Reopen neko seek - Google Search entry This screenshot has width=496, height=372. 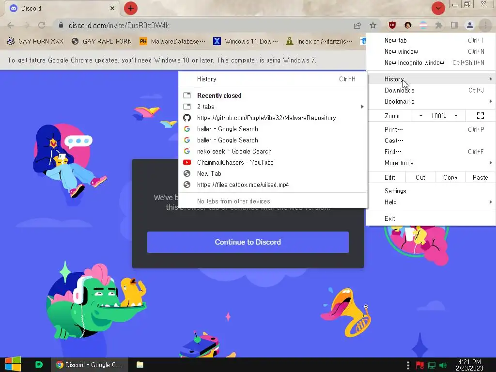(273, 151)
